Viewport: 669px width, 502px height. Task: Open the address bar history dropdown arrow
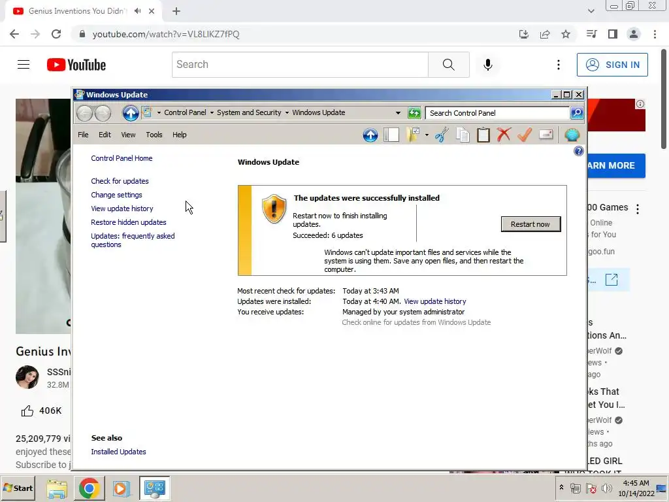(x=398, y=113)
